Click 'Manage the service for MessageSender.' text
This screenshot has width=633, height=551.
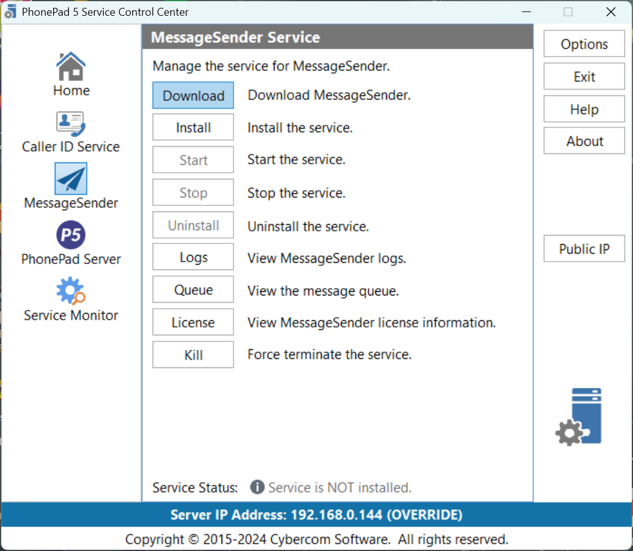point(272,66)
